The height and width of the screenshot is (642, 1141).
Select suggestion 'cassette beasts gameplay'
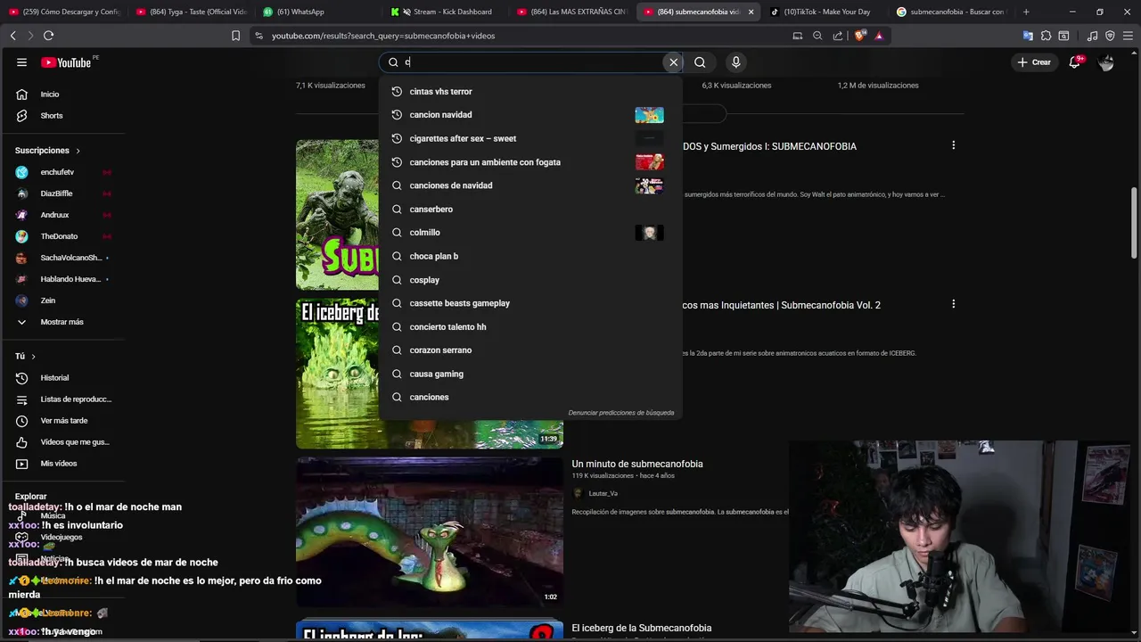(530, 303)
